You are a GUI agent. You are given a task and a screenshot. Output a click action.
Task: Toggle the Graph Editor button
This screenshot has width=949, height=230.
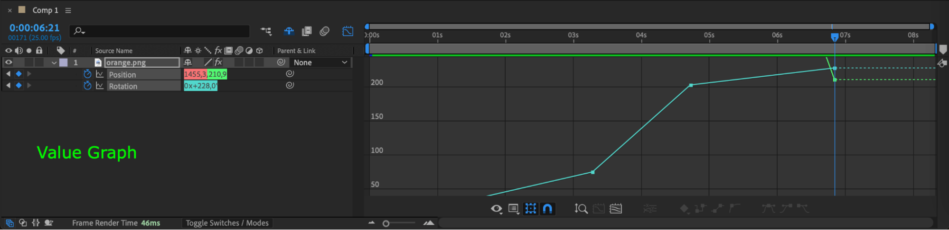348,31
